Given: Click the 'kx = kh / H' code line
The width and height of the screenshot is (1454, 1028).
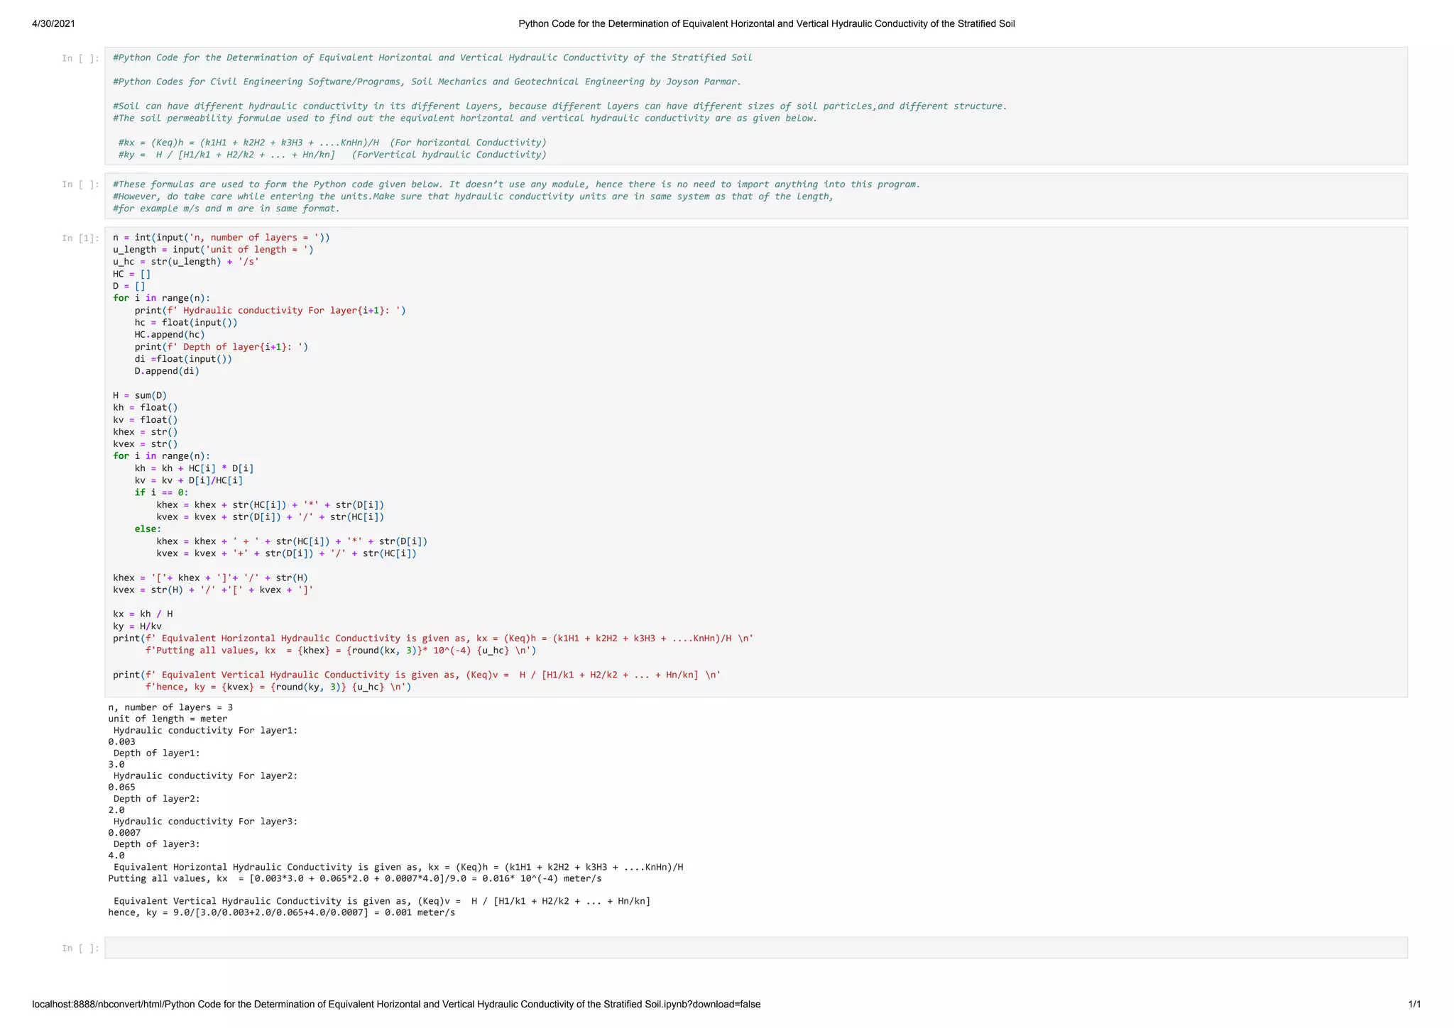Looking at the screenshot, I should click(143, 614).
